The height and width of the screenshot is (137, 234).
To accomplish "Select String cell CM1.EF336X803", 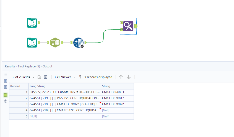I will (117, 92).
